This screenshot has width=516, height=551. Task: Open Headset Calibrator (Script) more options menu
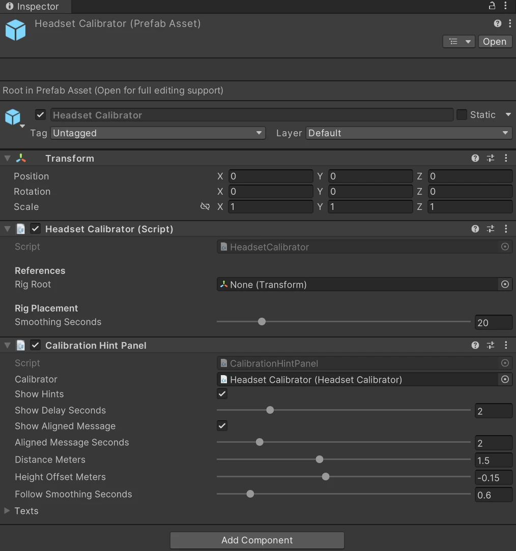coord(506,229)
